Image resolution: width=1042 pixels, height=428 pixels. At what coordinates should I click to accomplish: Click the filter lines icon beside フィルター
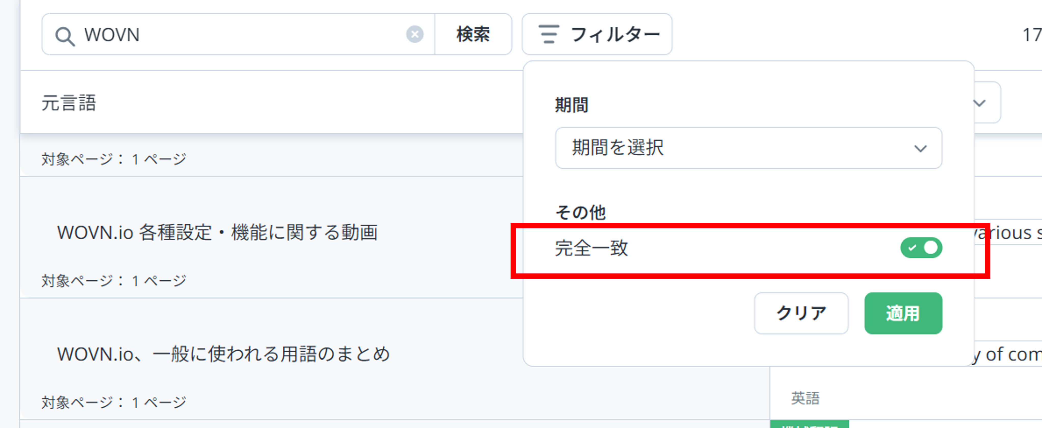click(549, 34)
